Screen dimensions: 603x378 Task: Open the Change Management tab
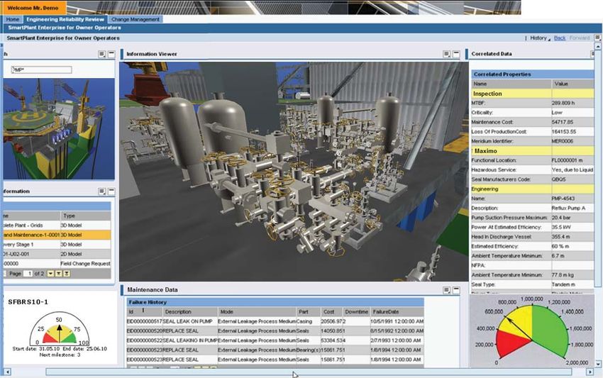click(135, 19)
